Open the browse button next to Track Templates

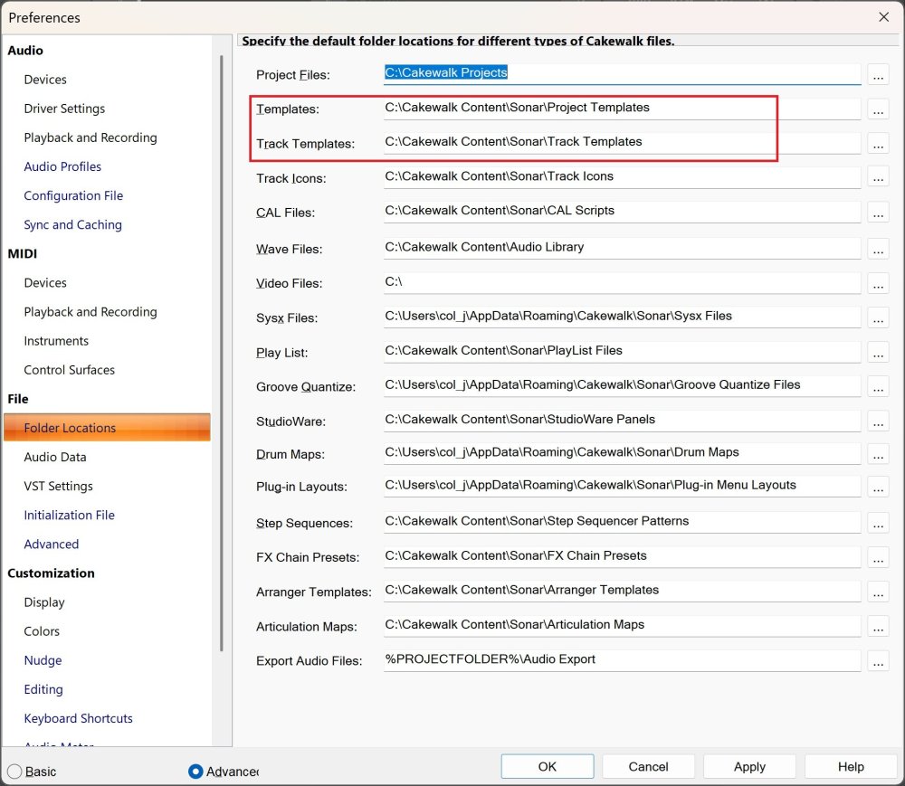coord(877,143)
